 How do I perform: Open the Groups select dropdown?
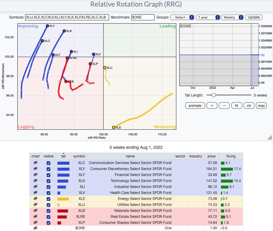182,17
